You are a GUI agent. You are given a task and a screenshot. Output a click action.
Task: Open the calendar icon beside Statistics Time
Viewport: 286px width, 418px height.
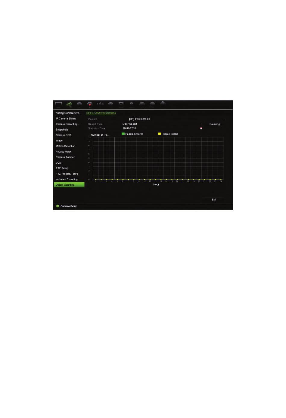tap(201, 128)
